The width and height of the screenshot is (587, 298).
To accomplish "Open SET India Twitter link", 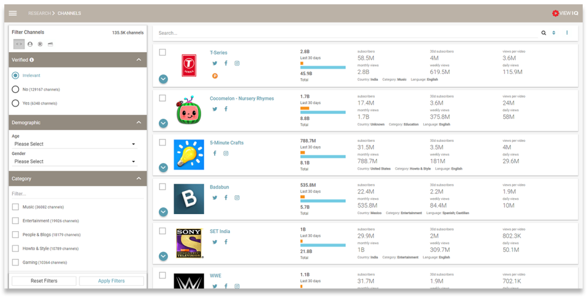I will (x=215, y=242).
